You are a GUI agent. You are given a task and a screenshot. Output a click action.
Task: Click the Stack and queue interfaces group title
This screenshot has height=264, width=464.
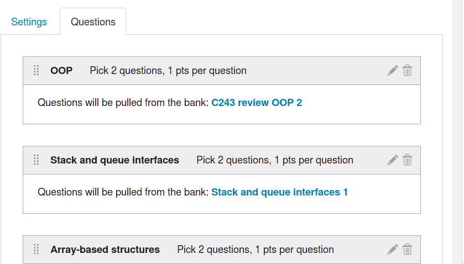tap(114, 160)
